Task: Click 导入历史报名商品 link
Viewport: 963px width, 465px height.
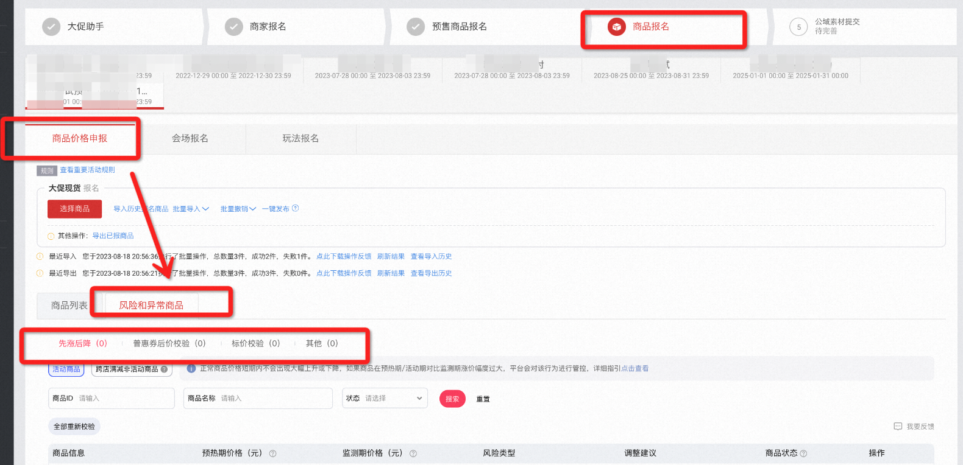Action: (141, 209)
